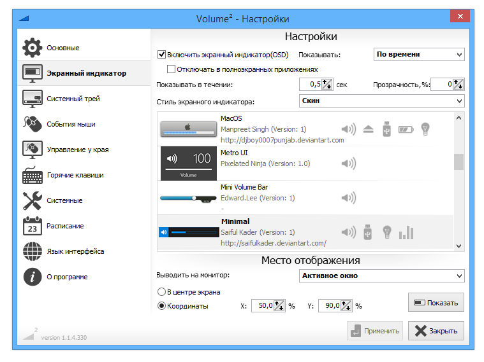Open the Системный трей monitor icon
This screenshot has height=362, width=484.
[x=33, y=99]
